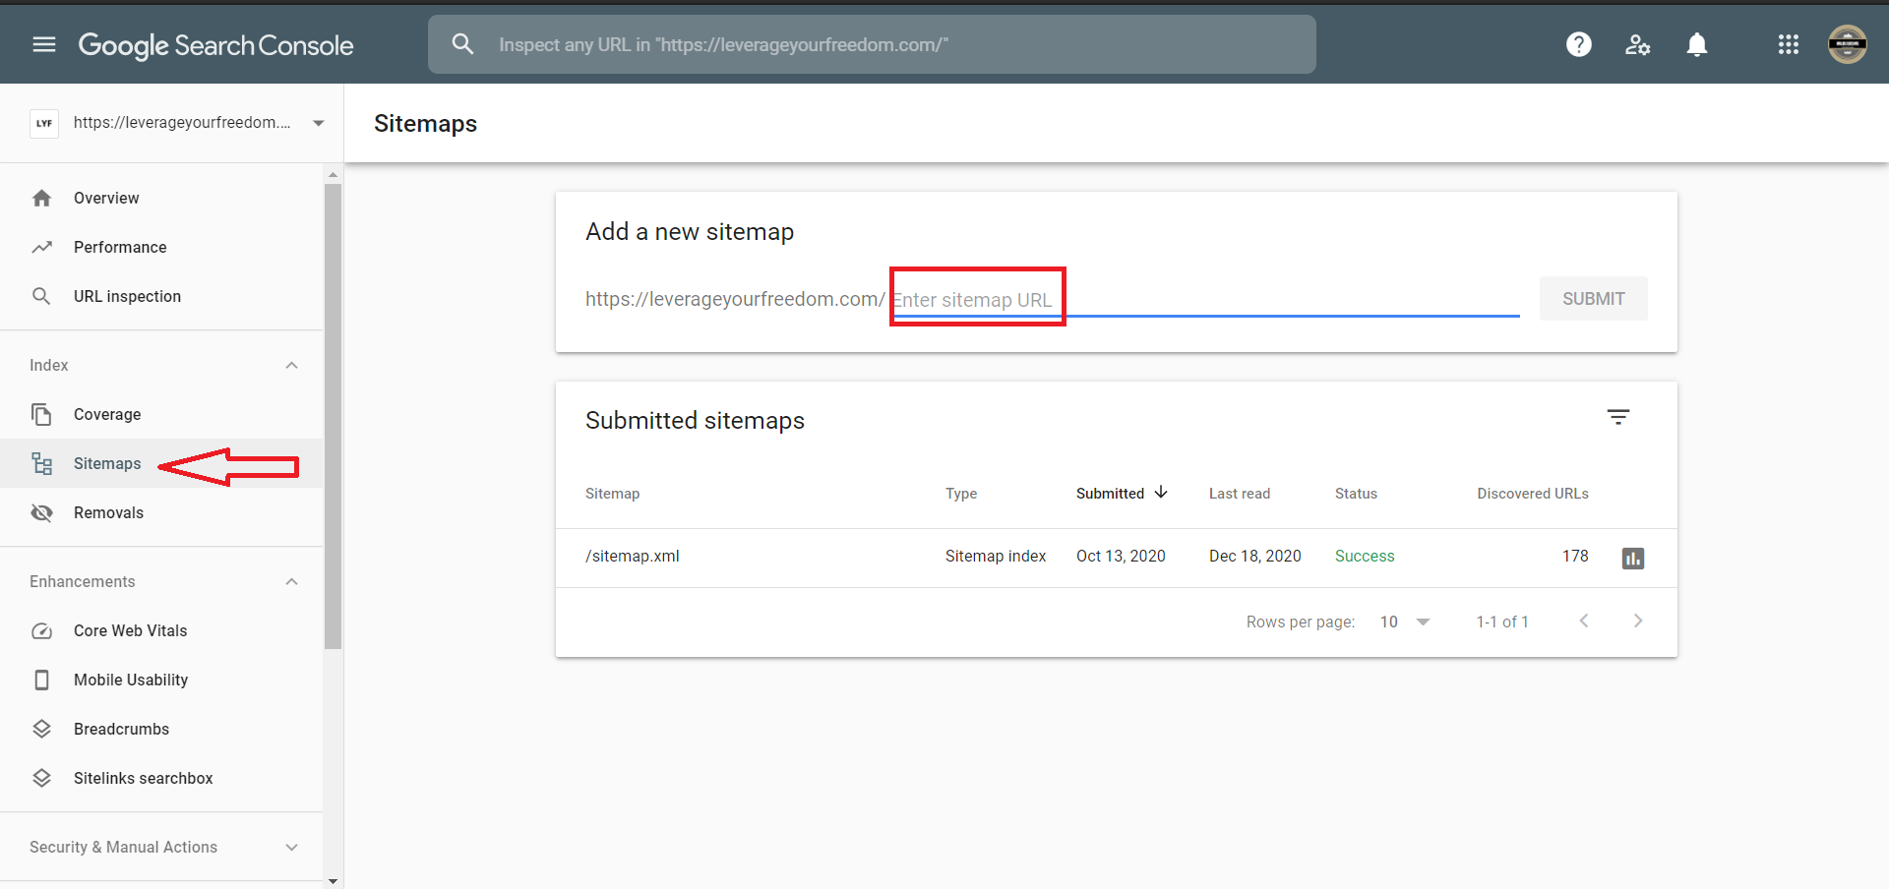The width and height of the screenshot is (1889, 889).
Task: Click the Sitelinks searchbox layers icon
Action: point(41,778)
